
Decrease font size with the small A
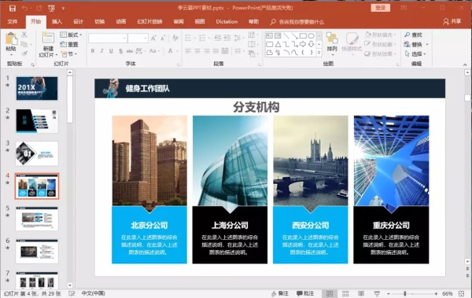pos(163,39)
